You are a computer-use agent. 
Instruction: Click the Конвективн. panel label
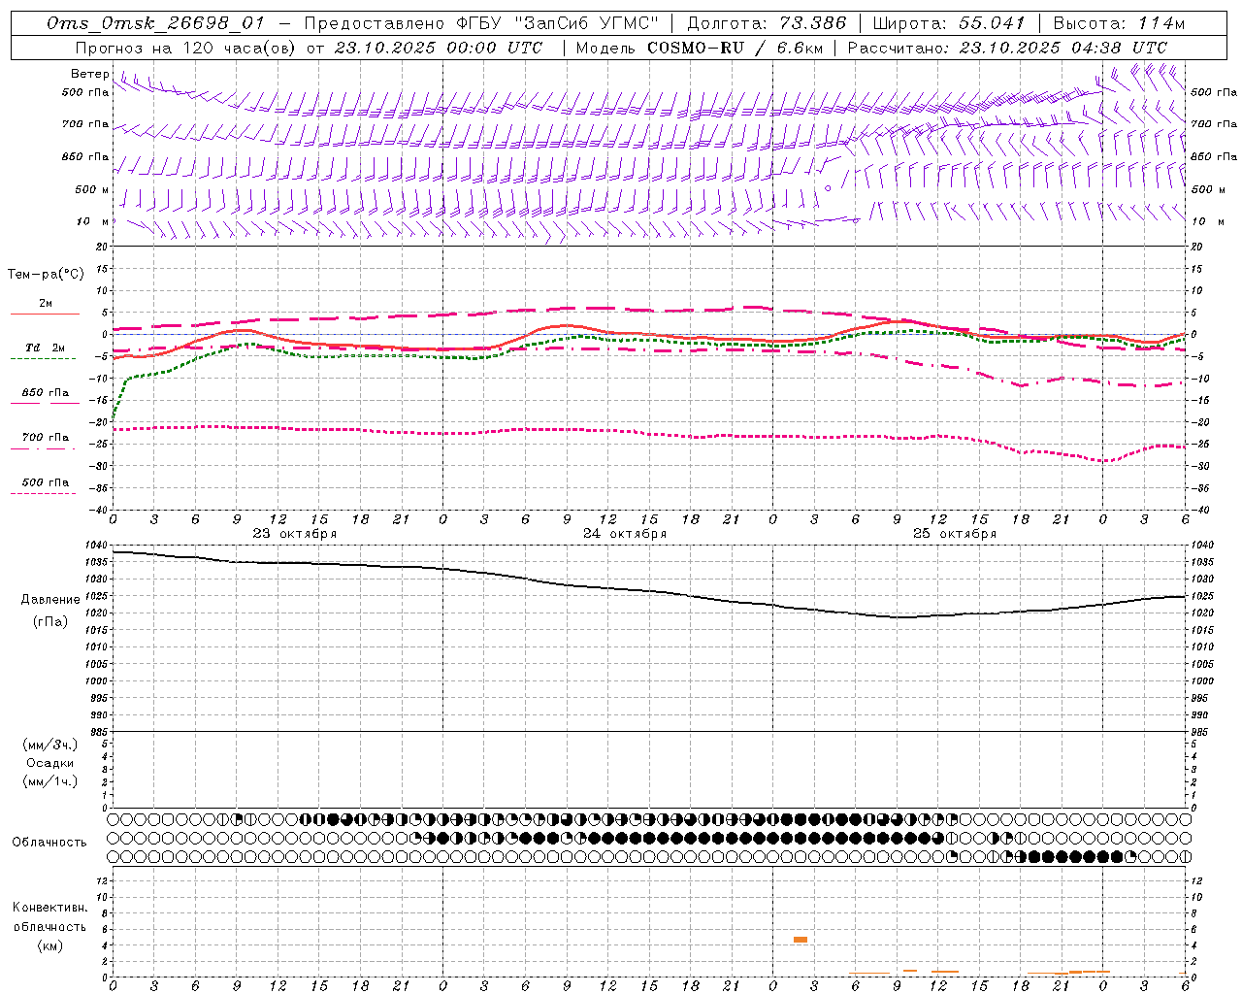pos(49,908)
